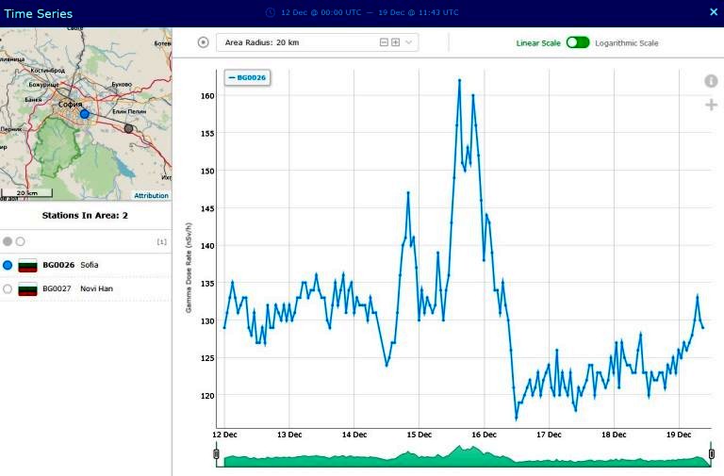Image resolution: width=724 pixels, height=476 pixels.
Task: Select the BG0026 Sofia station radio button
Action: click(x=8, y=265)
